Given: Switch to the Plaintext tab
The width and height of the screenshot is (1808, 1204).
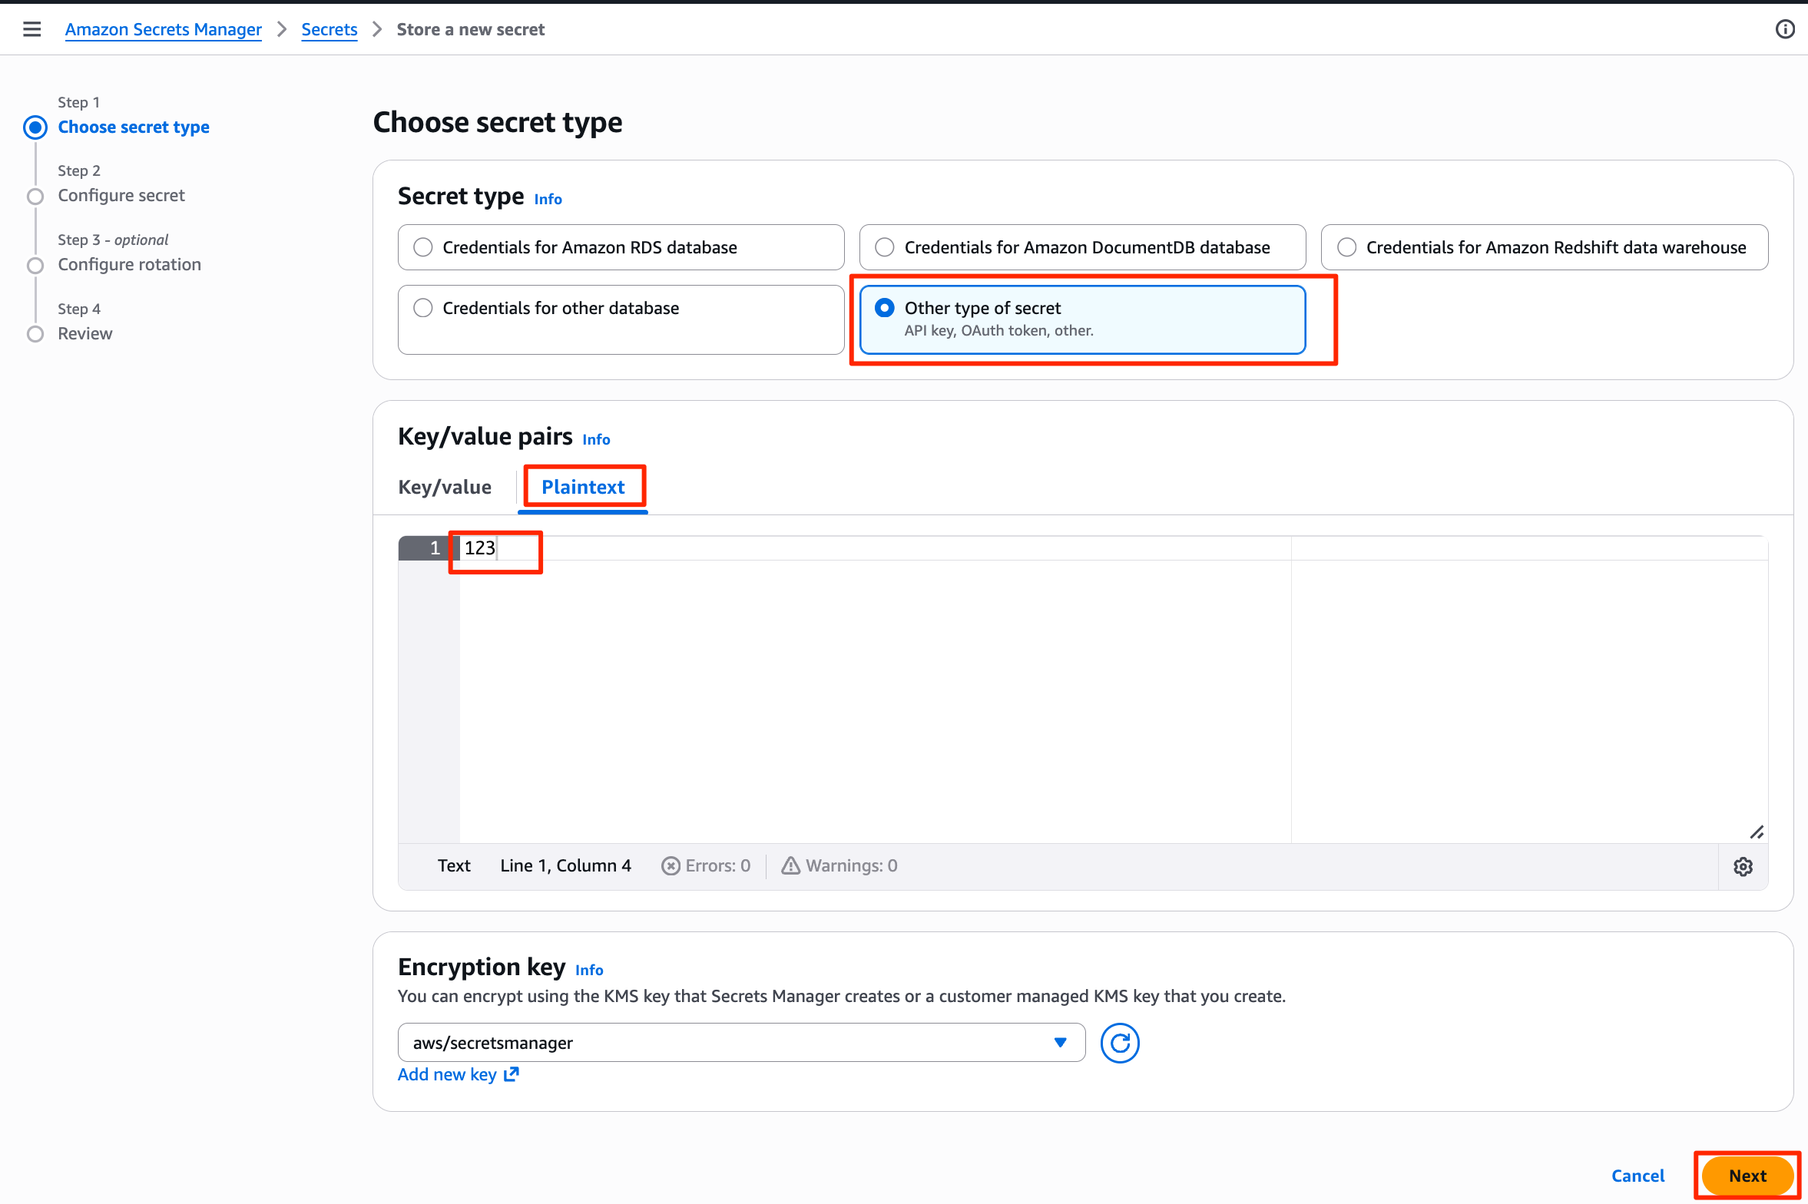Looking at the screenshot, I should tap(583, 487).
